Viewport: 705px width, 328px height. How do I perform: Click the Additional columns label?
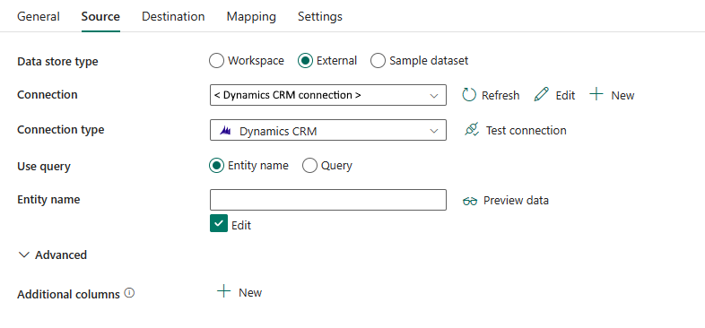(68, 295)
